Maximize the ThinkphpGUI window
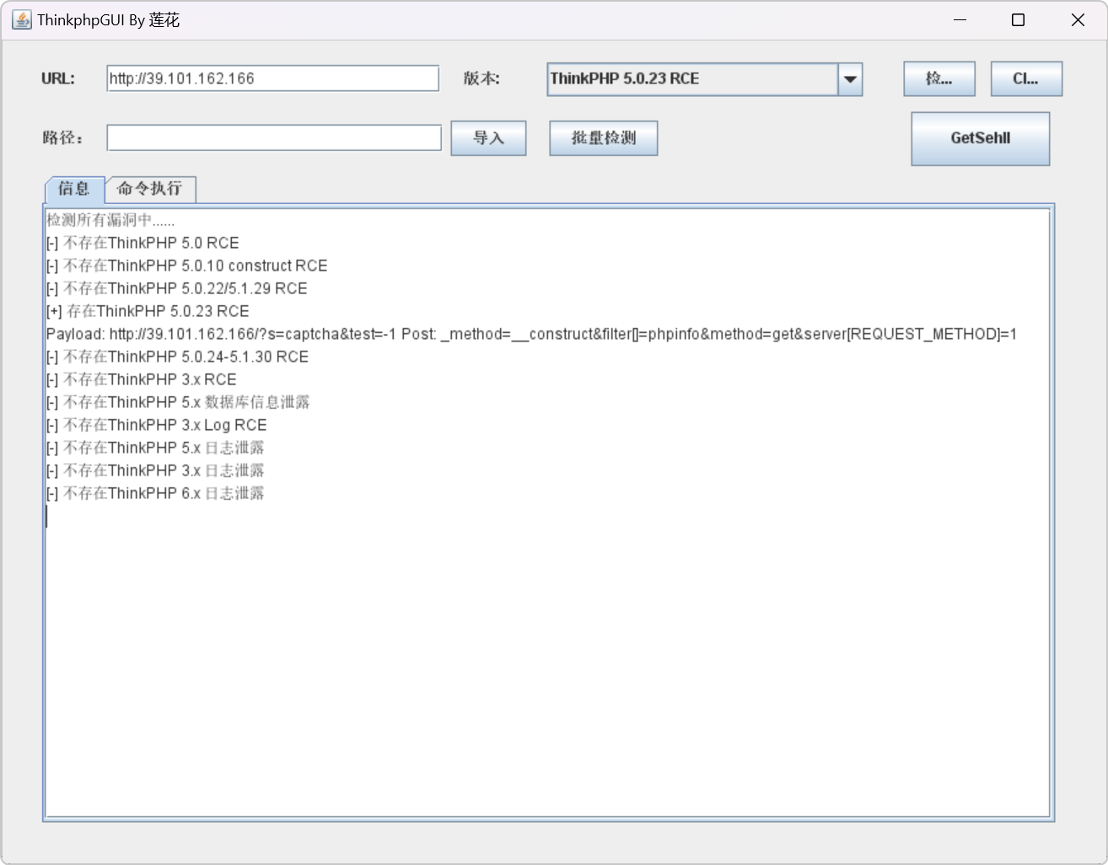The height and width of the screenshot is (865, 1108). click(x=1018, y=19)
